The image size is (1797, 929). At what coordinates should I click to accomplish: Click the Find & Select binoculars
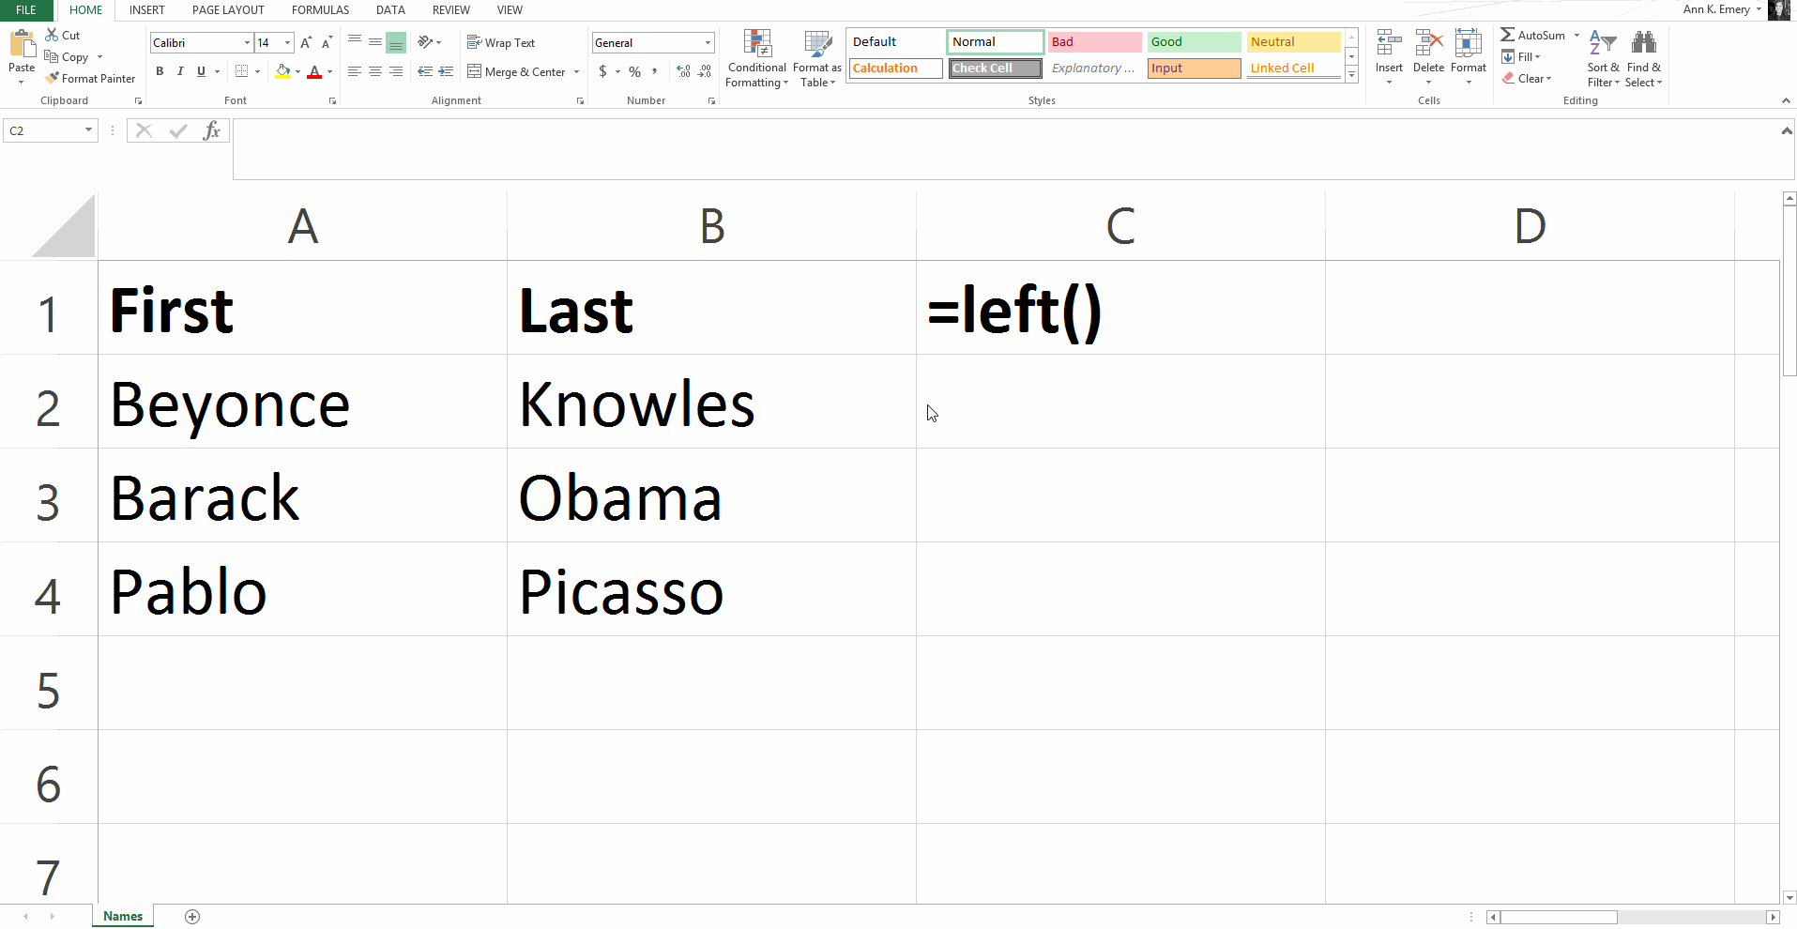click(x=1643, y=58)
